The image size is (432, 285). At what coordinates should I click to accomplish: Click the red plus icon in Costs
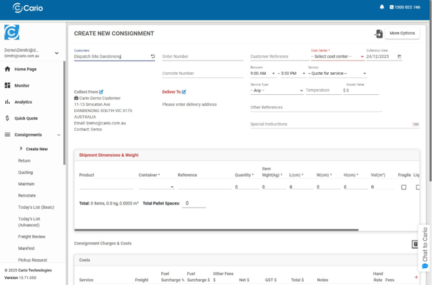tap(415, 277)
